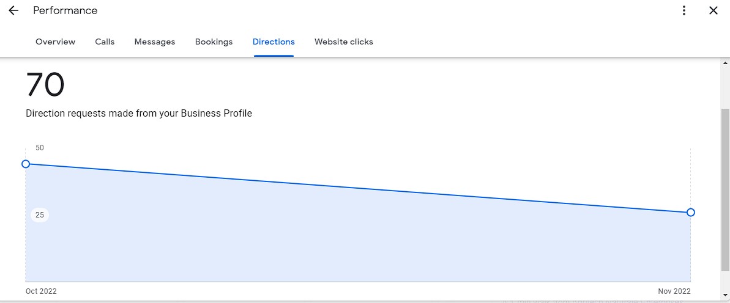This screenshot has height=303, width=730.
Task: Click the 25 y-axis label
Action: 40,215
